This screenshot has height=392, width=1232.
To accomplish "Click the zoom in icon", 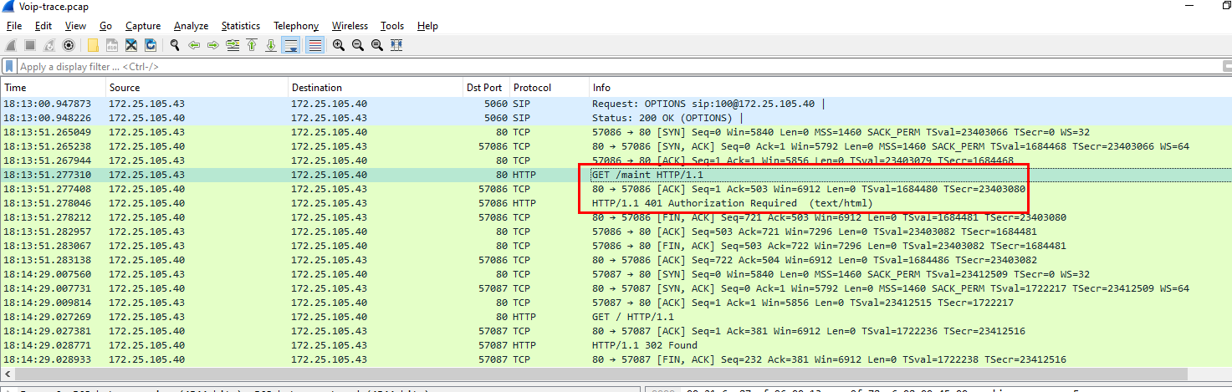I will point(338,45).
